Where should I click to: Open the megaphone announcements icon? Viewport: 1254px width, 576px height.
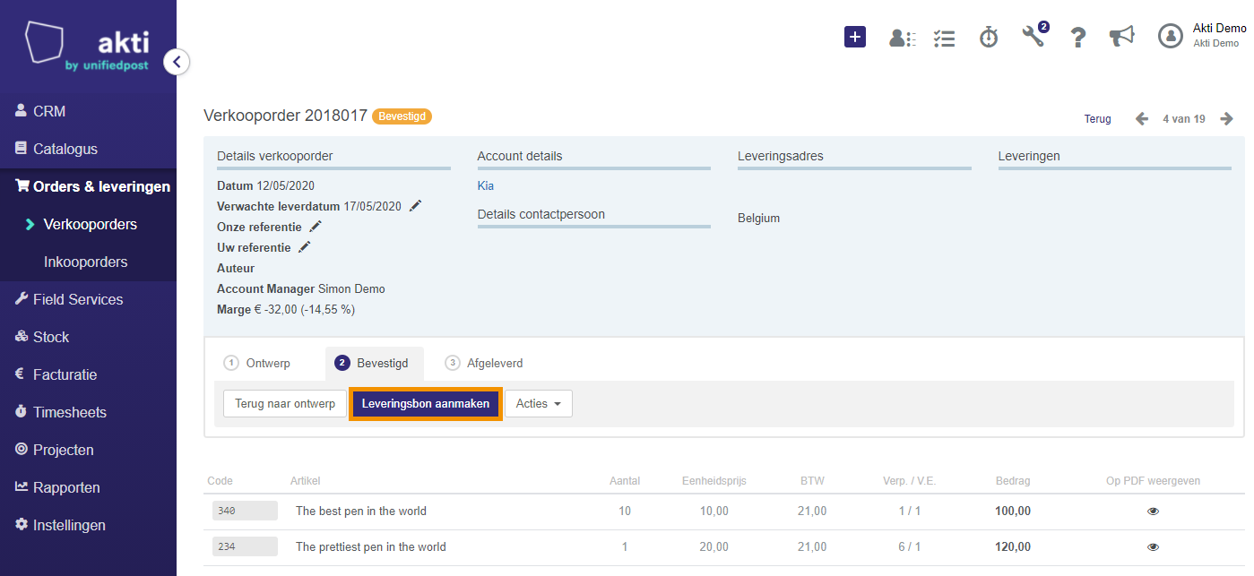[x=1121, y=36]
